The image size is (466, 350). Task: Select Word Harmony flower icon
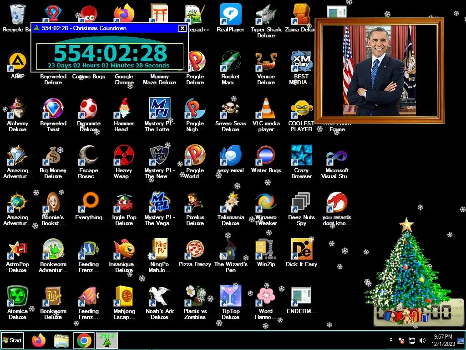pyautogui.click(x=266, y=296)
